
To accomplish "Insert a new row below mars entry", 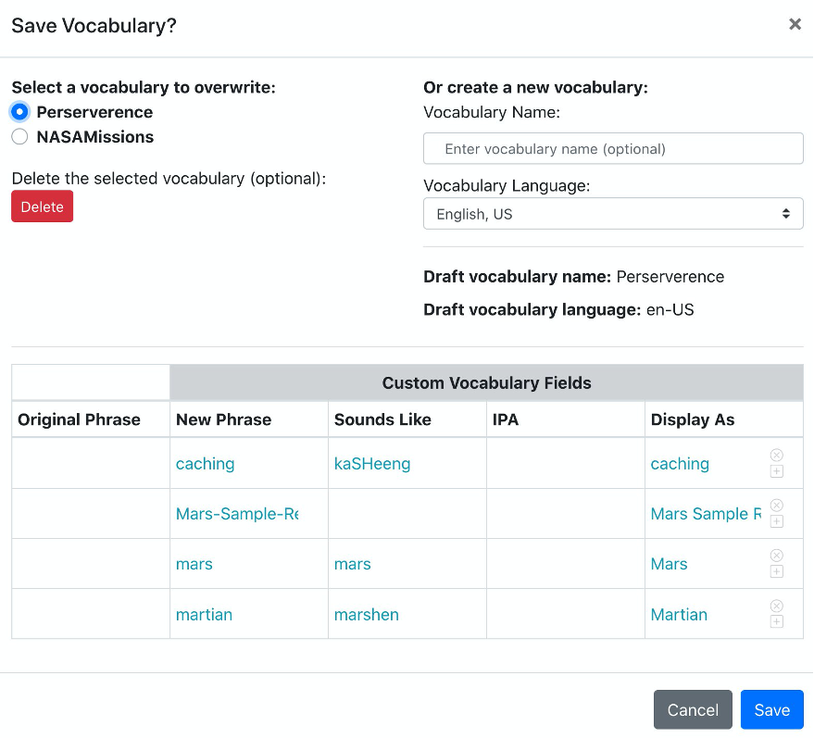I will click(x=776, y=571).
